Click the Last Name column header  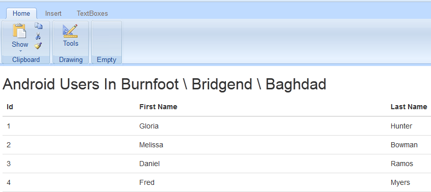[409, 107]
